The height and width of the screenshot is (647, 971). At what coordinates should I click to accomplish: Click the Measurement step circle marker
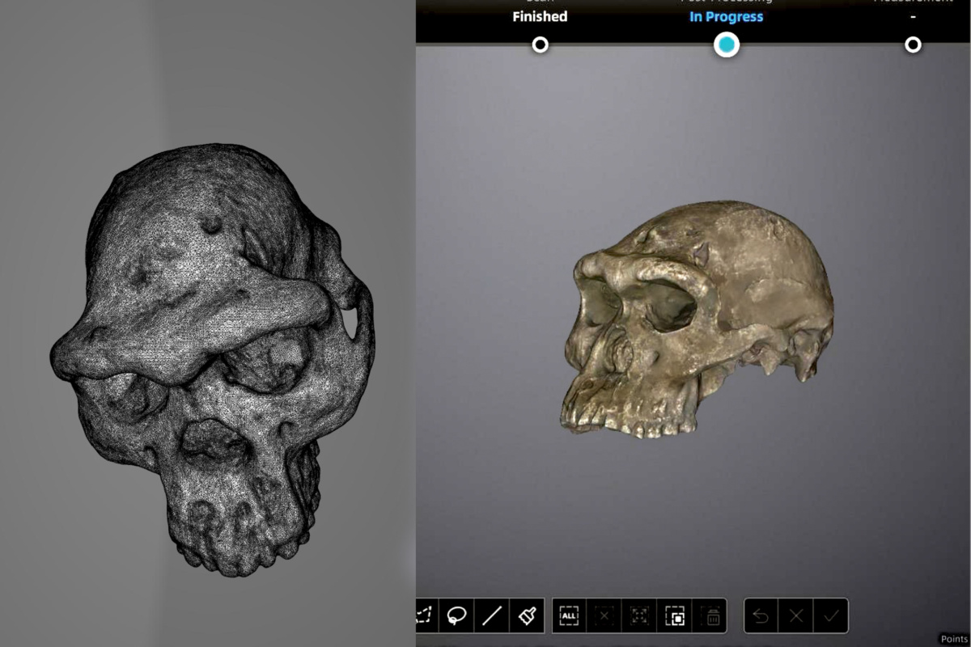click(913, 44)
